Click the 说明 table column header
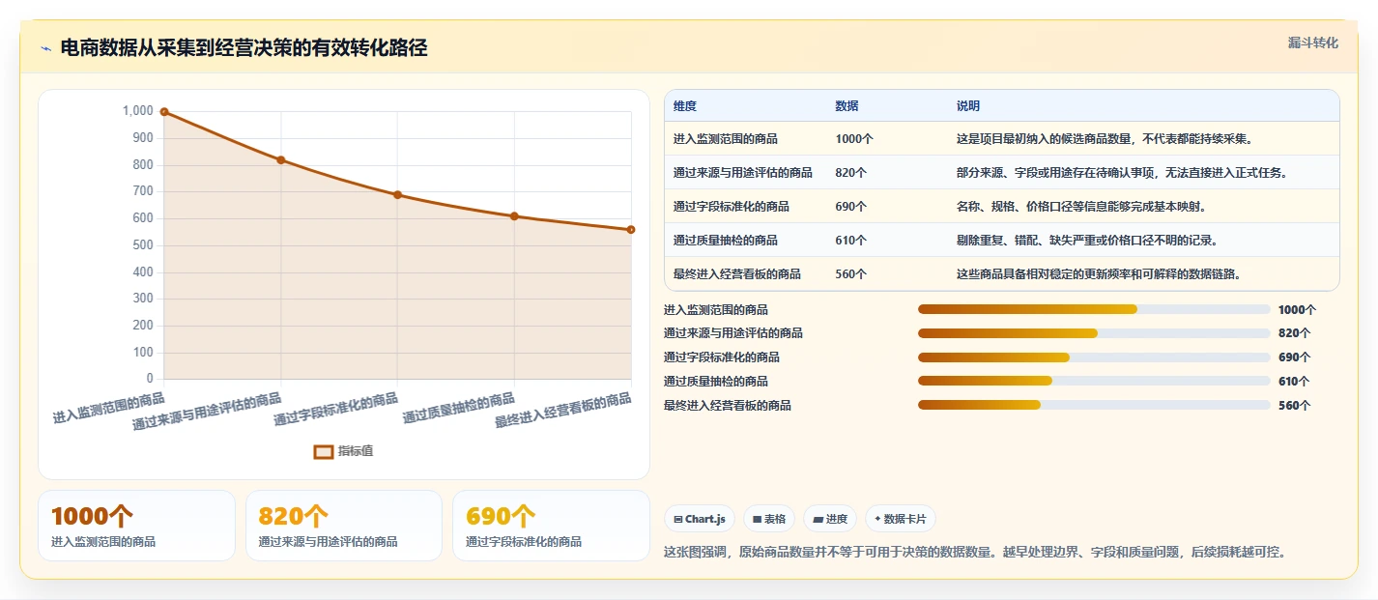 point(968,105)
